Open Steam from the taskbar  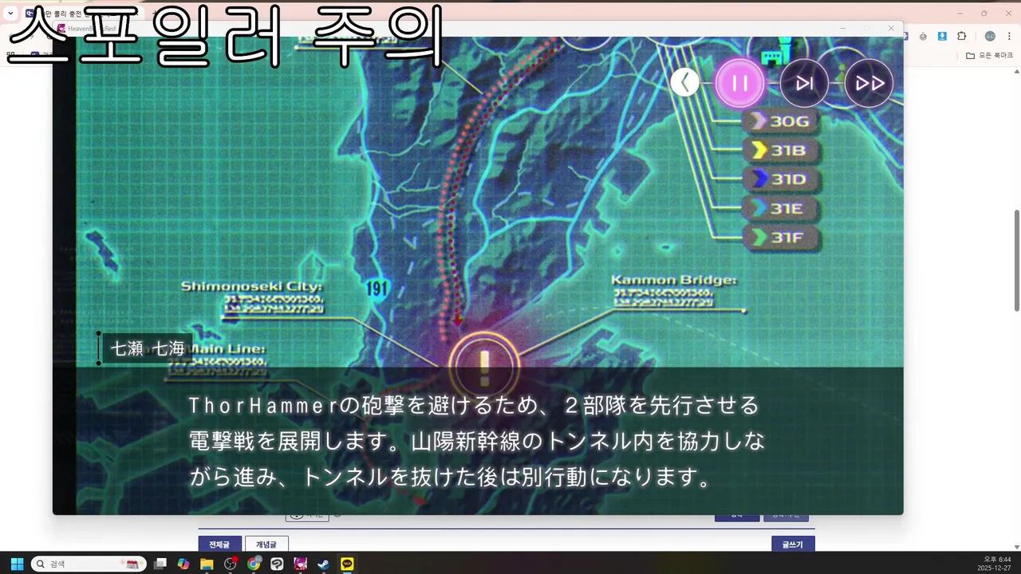324,564
